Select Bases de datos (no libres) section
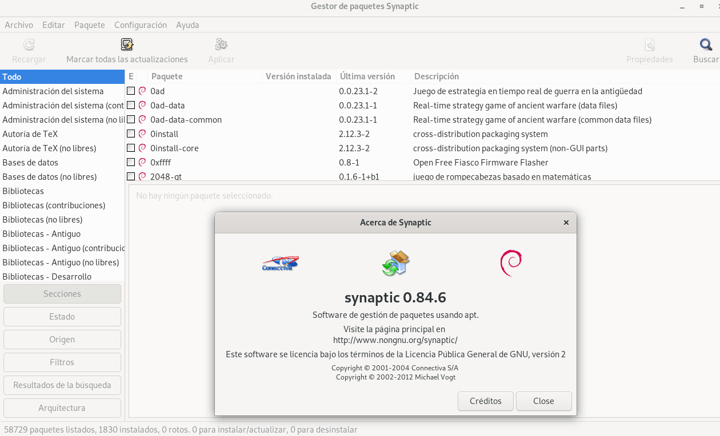Image resolution: width=720 pixels, height=436 pixels. 62,177
